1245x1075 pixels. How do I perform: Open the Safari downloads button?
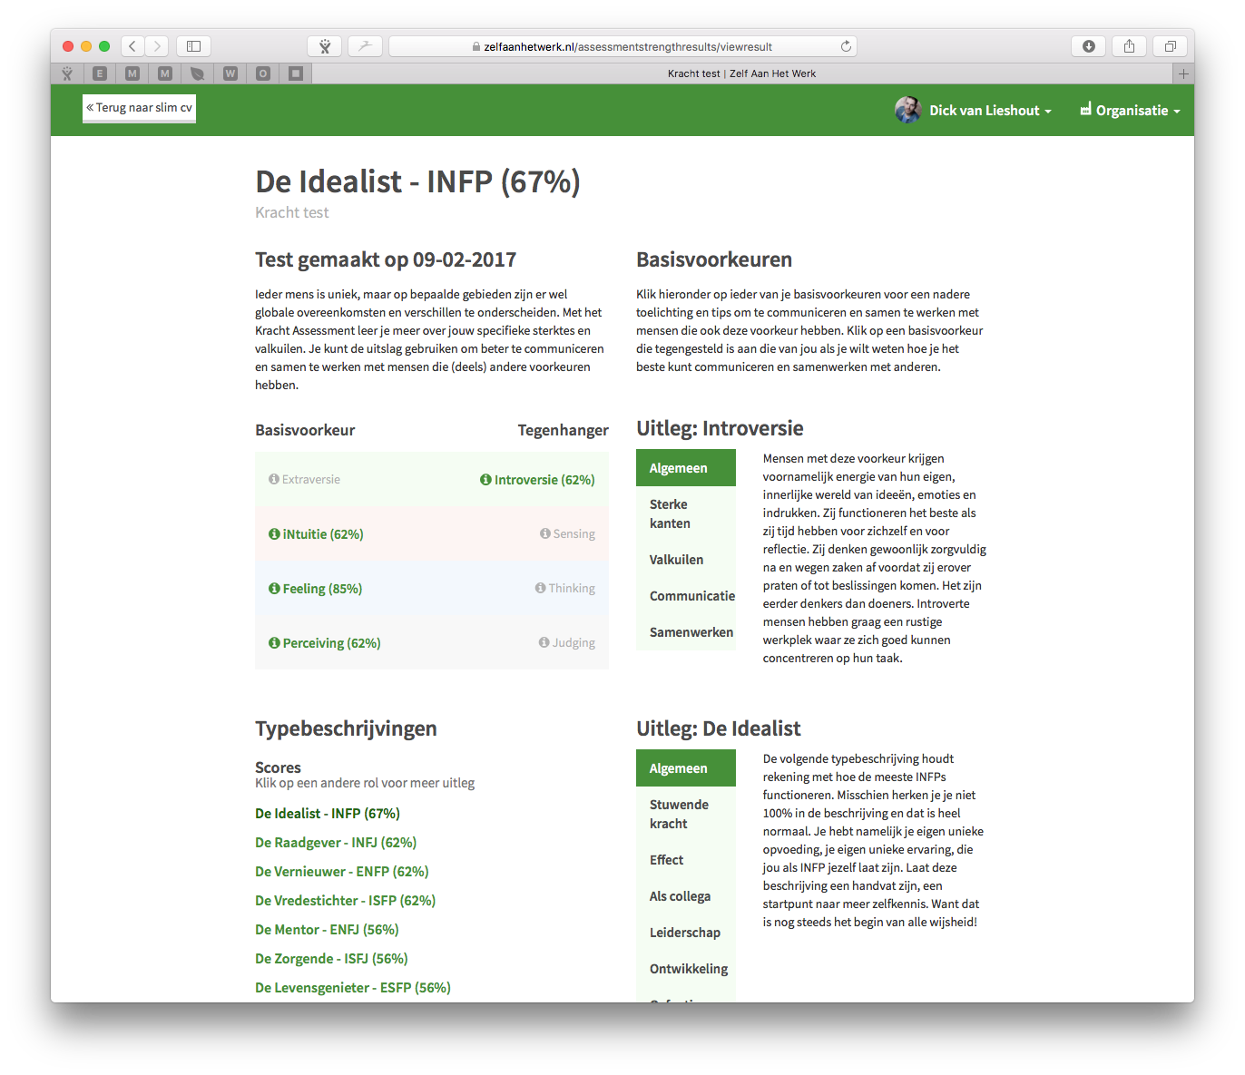[x=1089, y=46]
